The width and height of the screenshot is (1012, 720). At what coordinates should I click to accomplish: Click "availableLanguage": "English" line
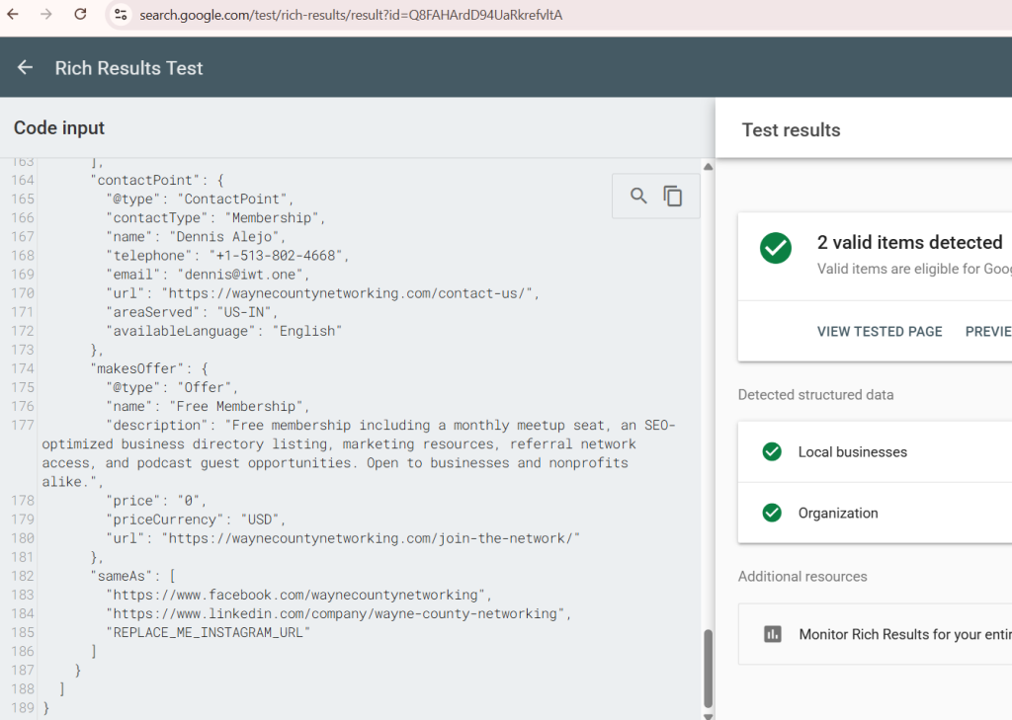coord(224,330)
